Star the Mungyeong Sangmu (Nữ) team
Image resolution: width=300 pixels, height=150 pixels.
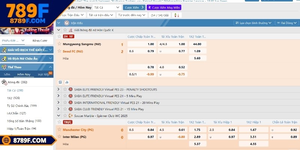coord(59,44)
